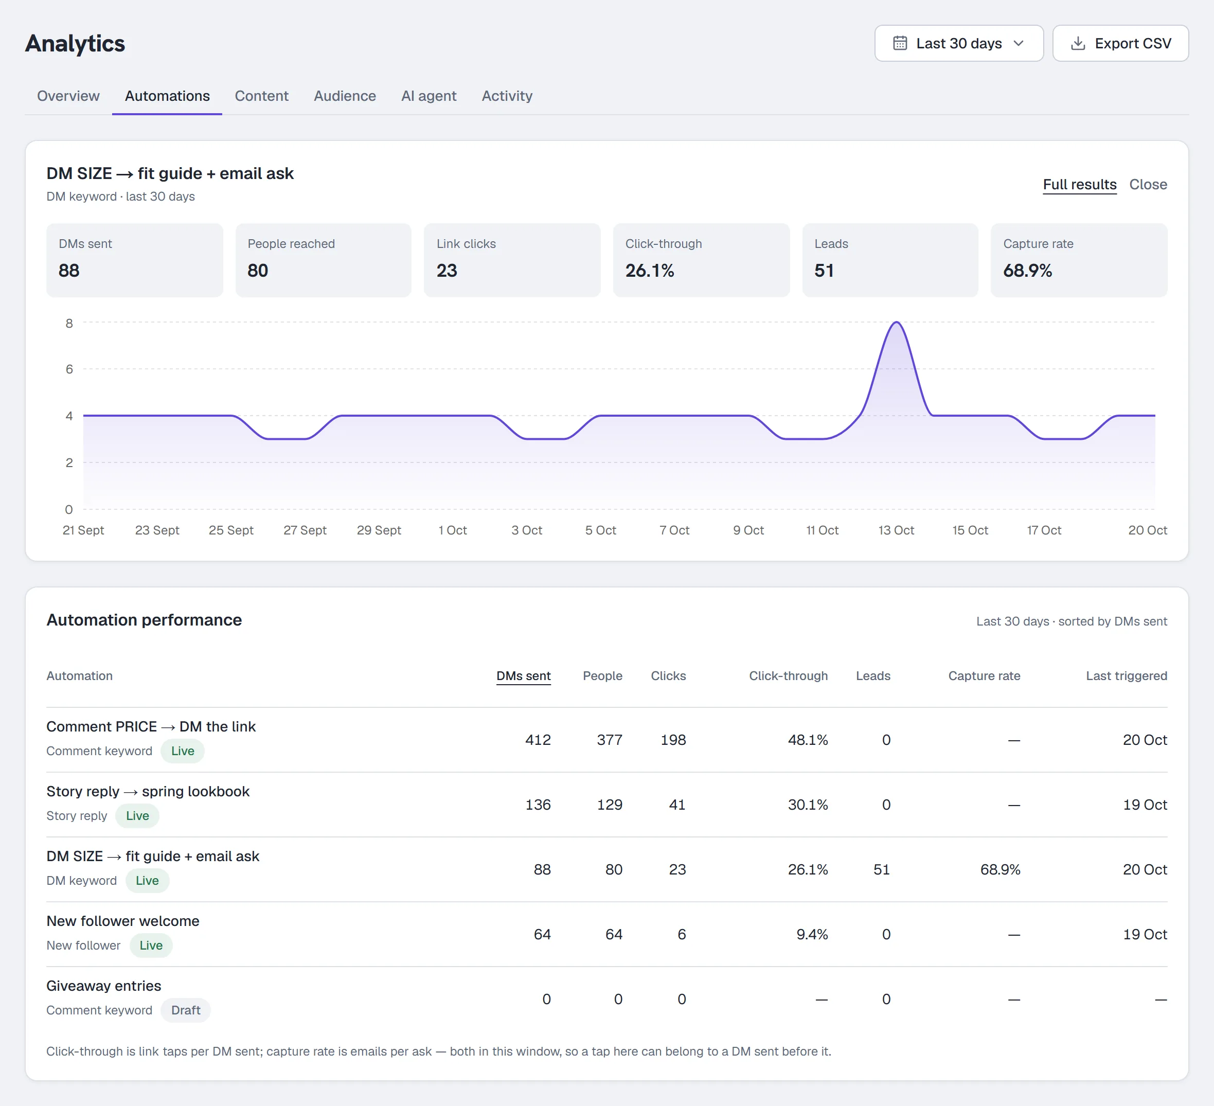Viewport: 1214px width, 1106px height.
Task: Select the Automations tab
Action: 167,96
